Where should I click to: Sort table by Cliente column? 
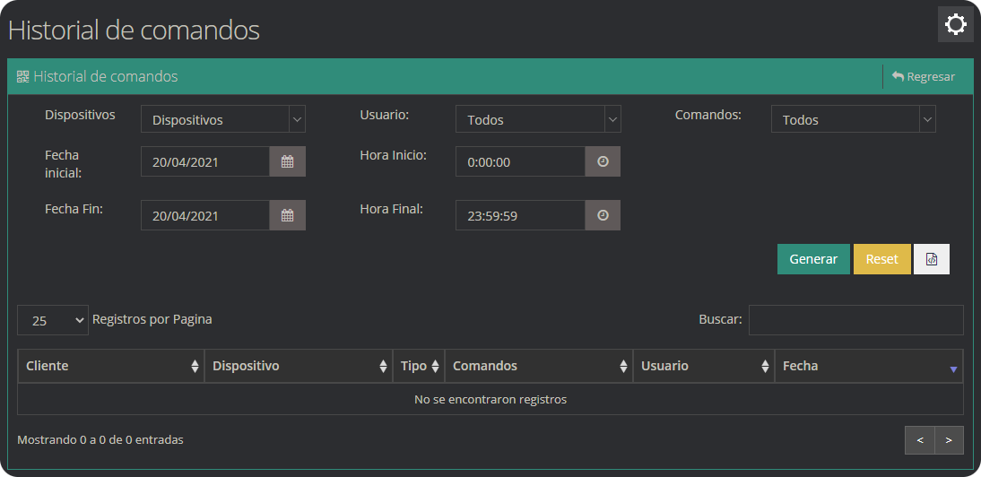point(110,366)
